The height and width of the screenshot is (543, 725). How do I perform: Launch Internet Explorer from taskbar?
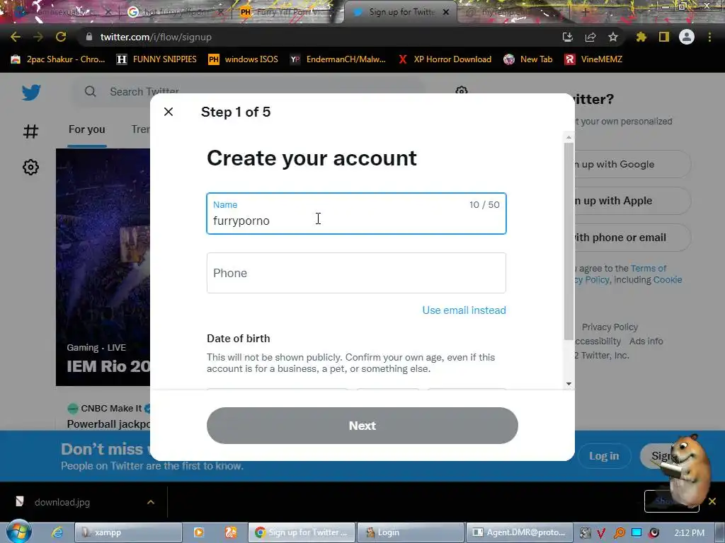pos(57,532)
